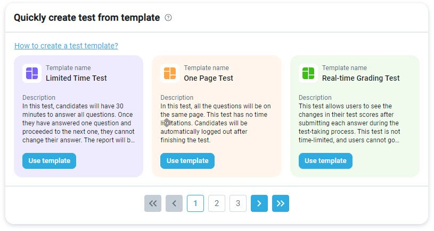Click the Limited Time Test description text
434x231 pixels.
point(78,123)
